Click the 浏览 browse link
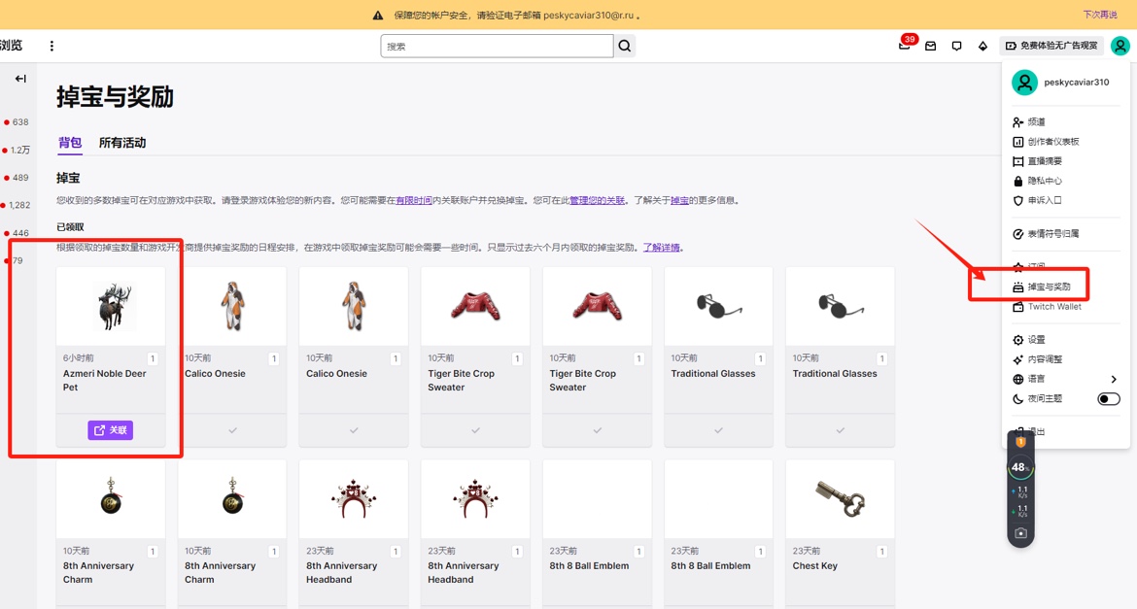The width and height of the screenshot is (1137, 609). (x=11, y=45)
